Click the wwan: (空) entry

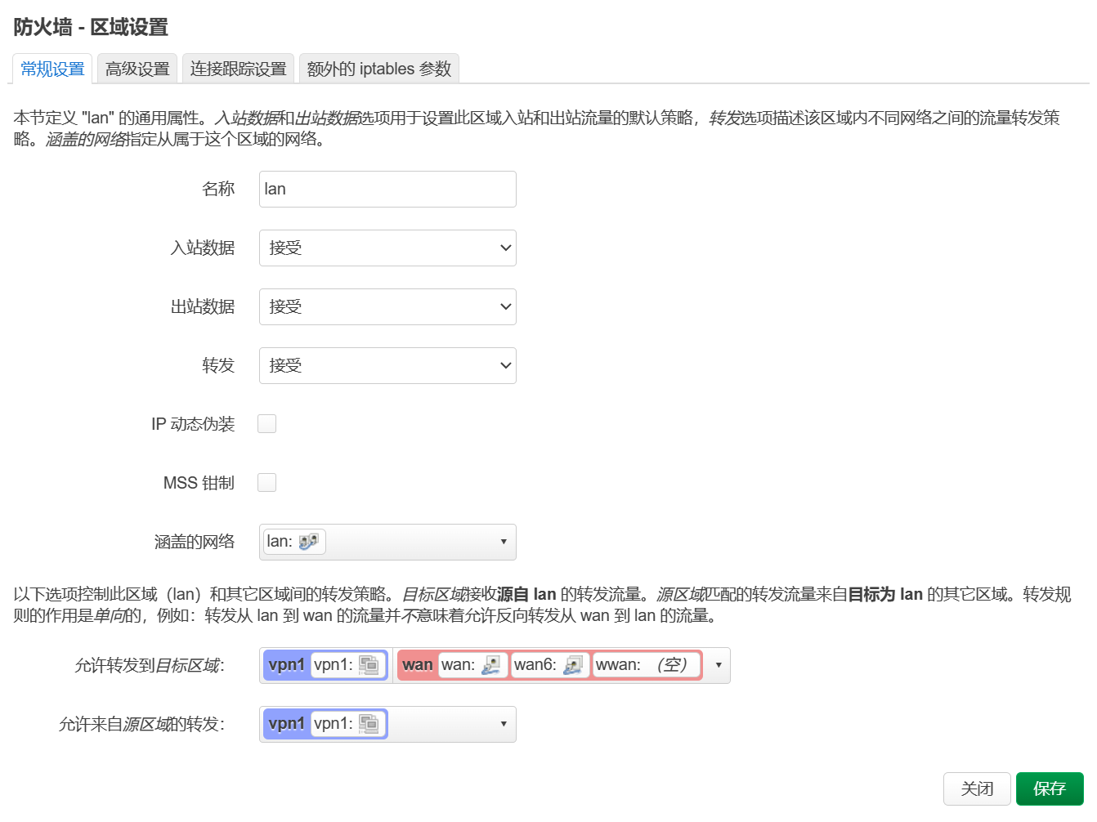pyautogui.click(x=646, y=665)
